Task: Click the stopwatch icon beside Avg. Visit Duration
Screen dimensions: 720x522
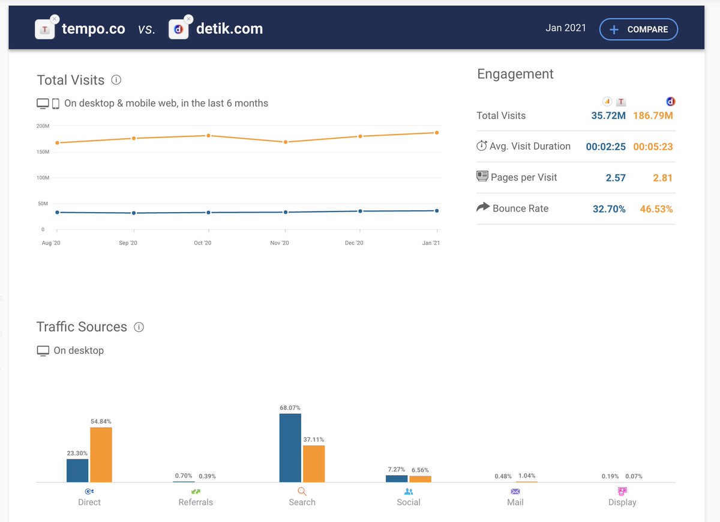Action: 481,145
